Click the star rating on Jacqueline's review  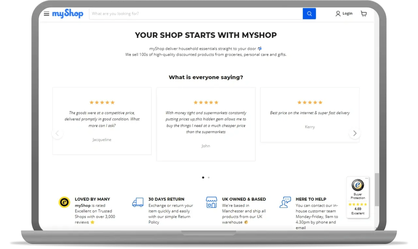[102, 103]
